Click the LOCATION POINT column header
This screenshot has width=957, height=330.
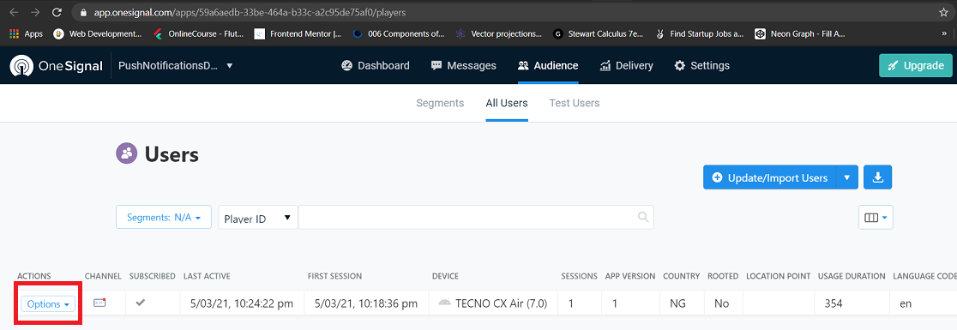click(779, 276)
